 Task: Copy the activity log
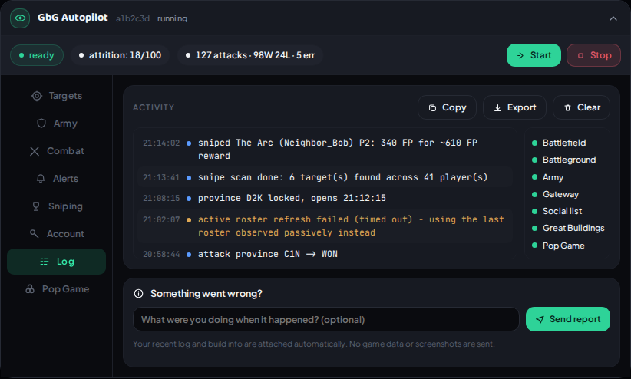[x=447, y=107]
